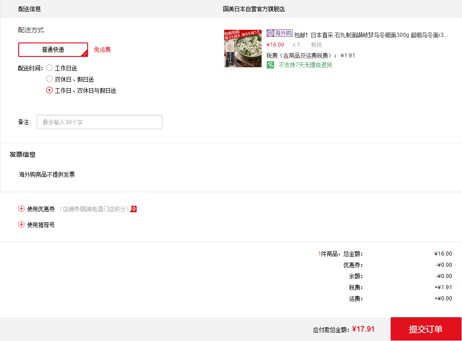Choose the 工作日送 delivery time option

tap(49, 68)
